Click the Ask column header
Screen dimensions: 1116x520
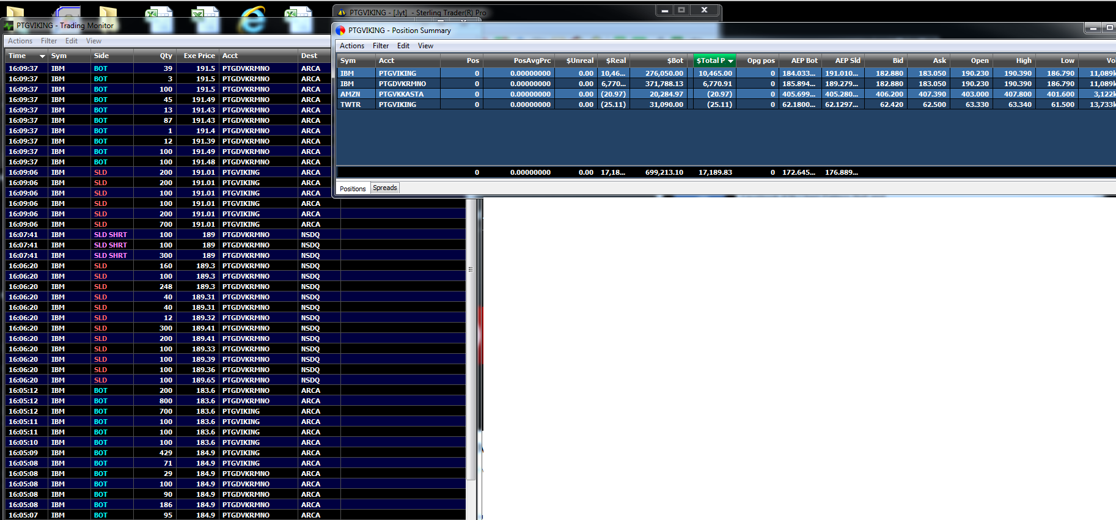(928, 60)
